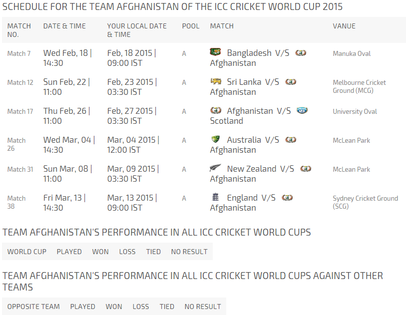Click the England team crest icon
Image resolution: width=414 pixels, height=318 pixels.
coord(215,197)
